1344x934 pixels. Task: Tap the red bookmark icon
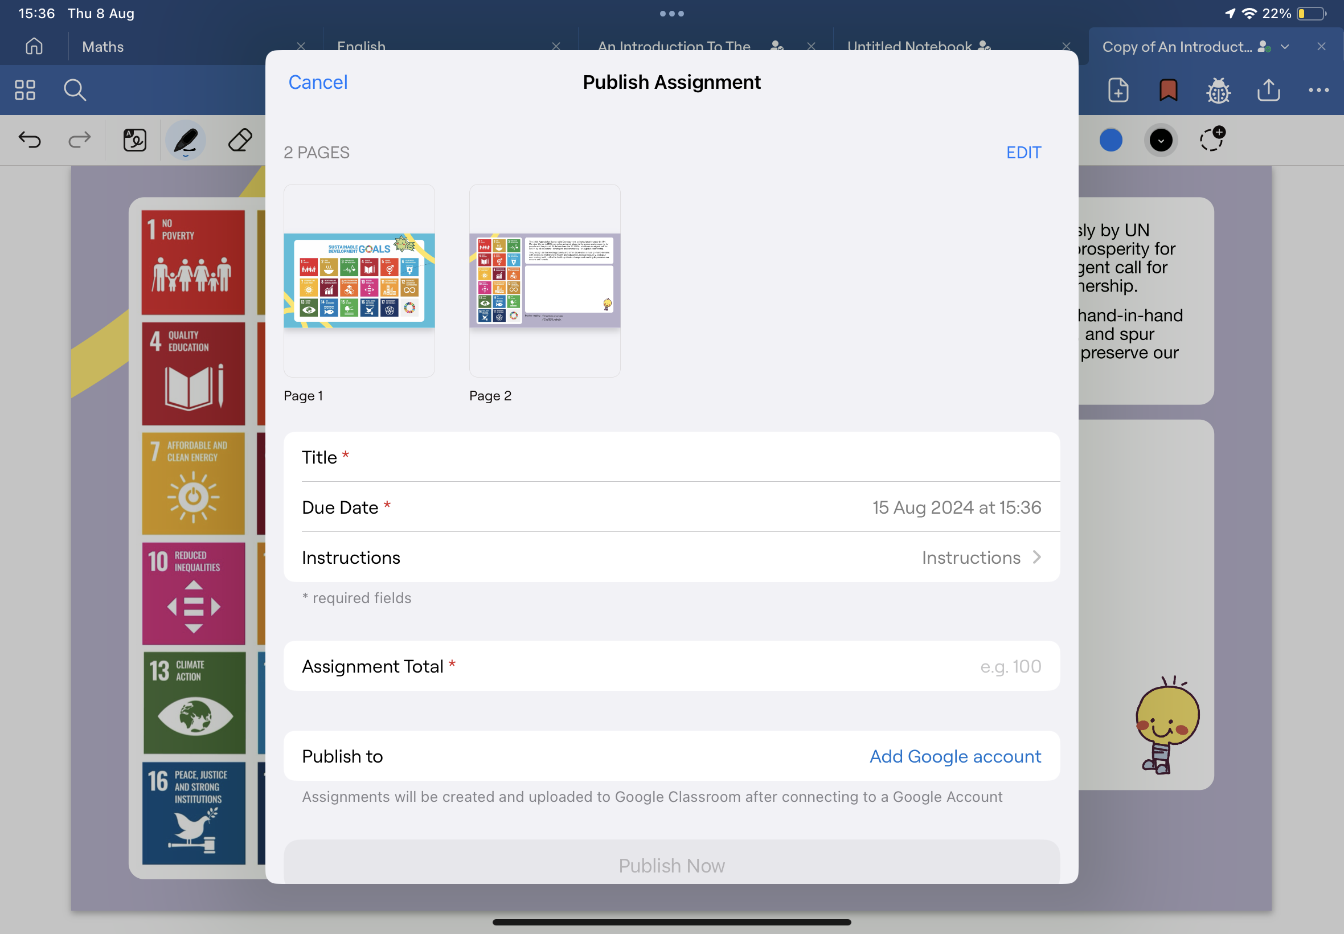(1168, 90)
